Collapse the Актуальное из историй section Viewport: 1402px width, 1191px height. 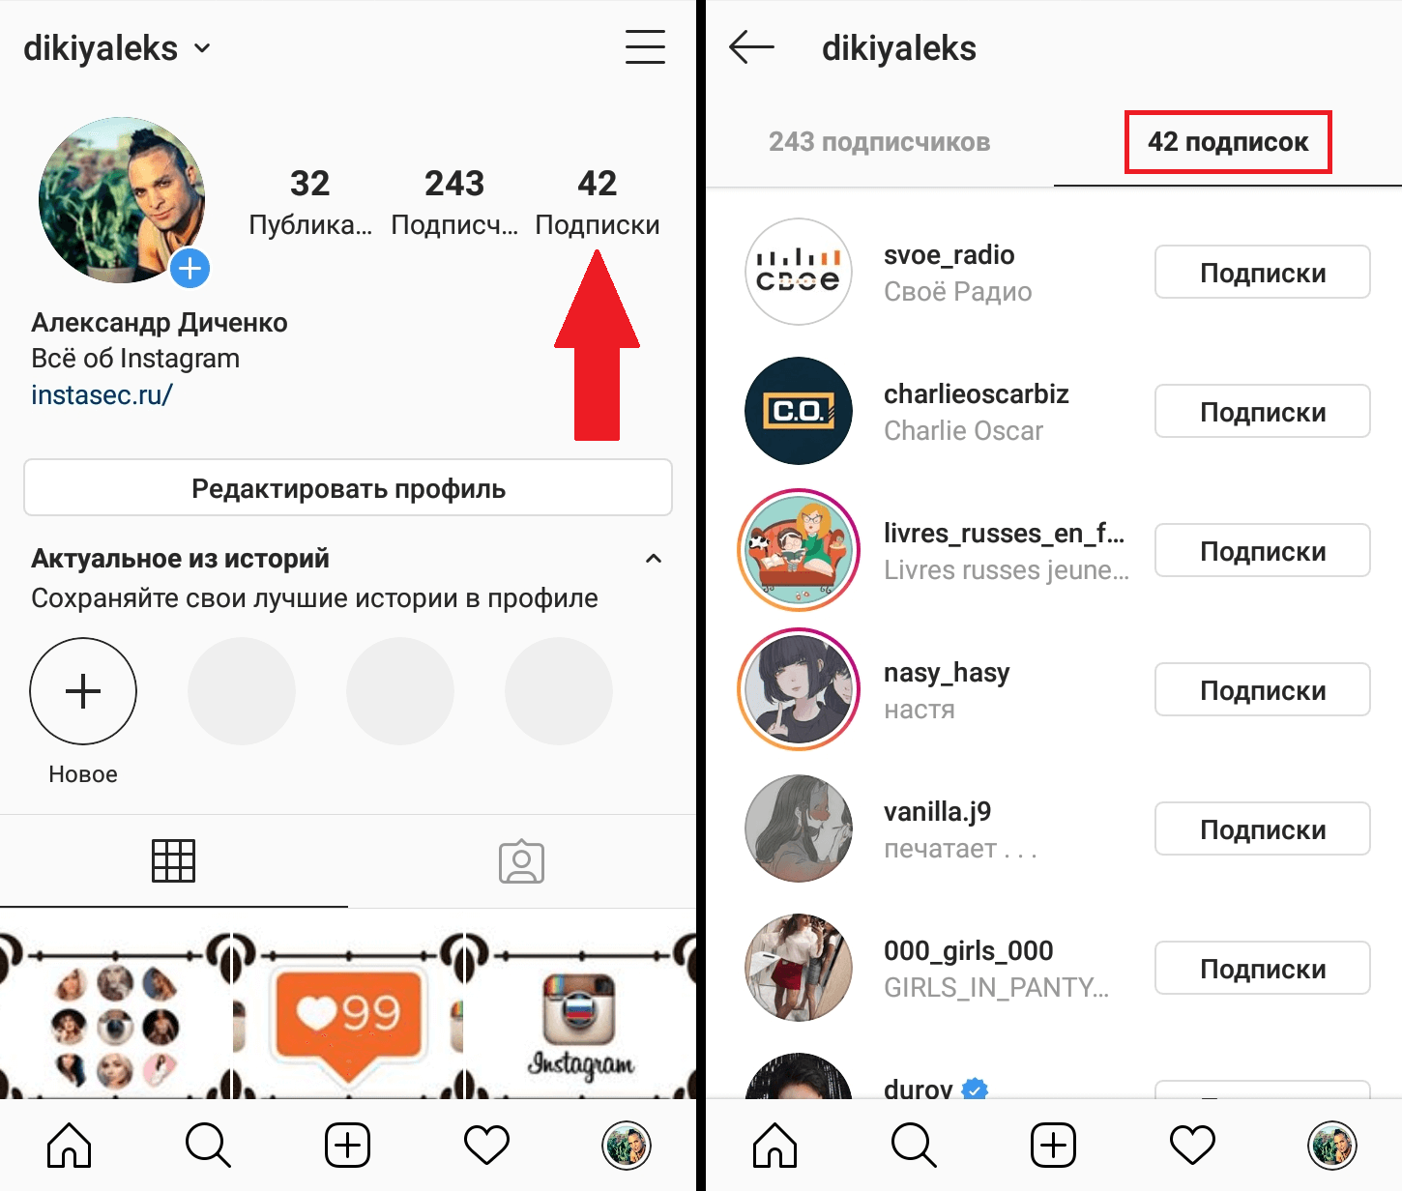pos(654,559)
